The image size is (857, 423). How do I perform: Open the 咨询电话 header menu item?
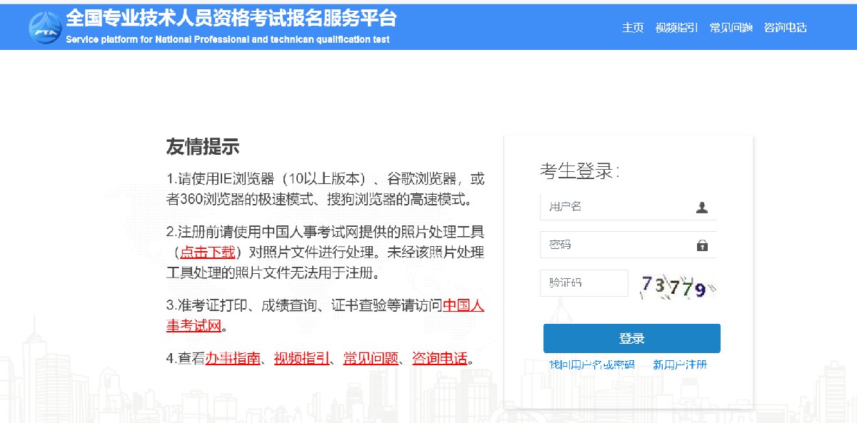point(785,28)
